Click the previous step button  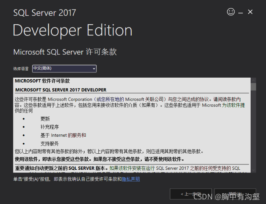click(191, 194)
